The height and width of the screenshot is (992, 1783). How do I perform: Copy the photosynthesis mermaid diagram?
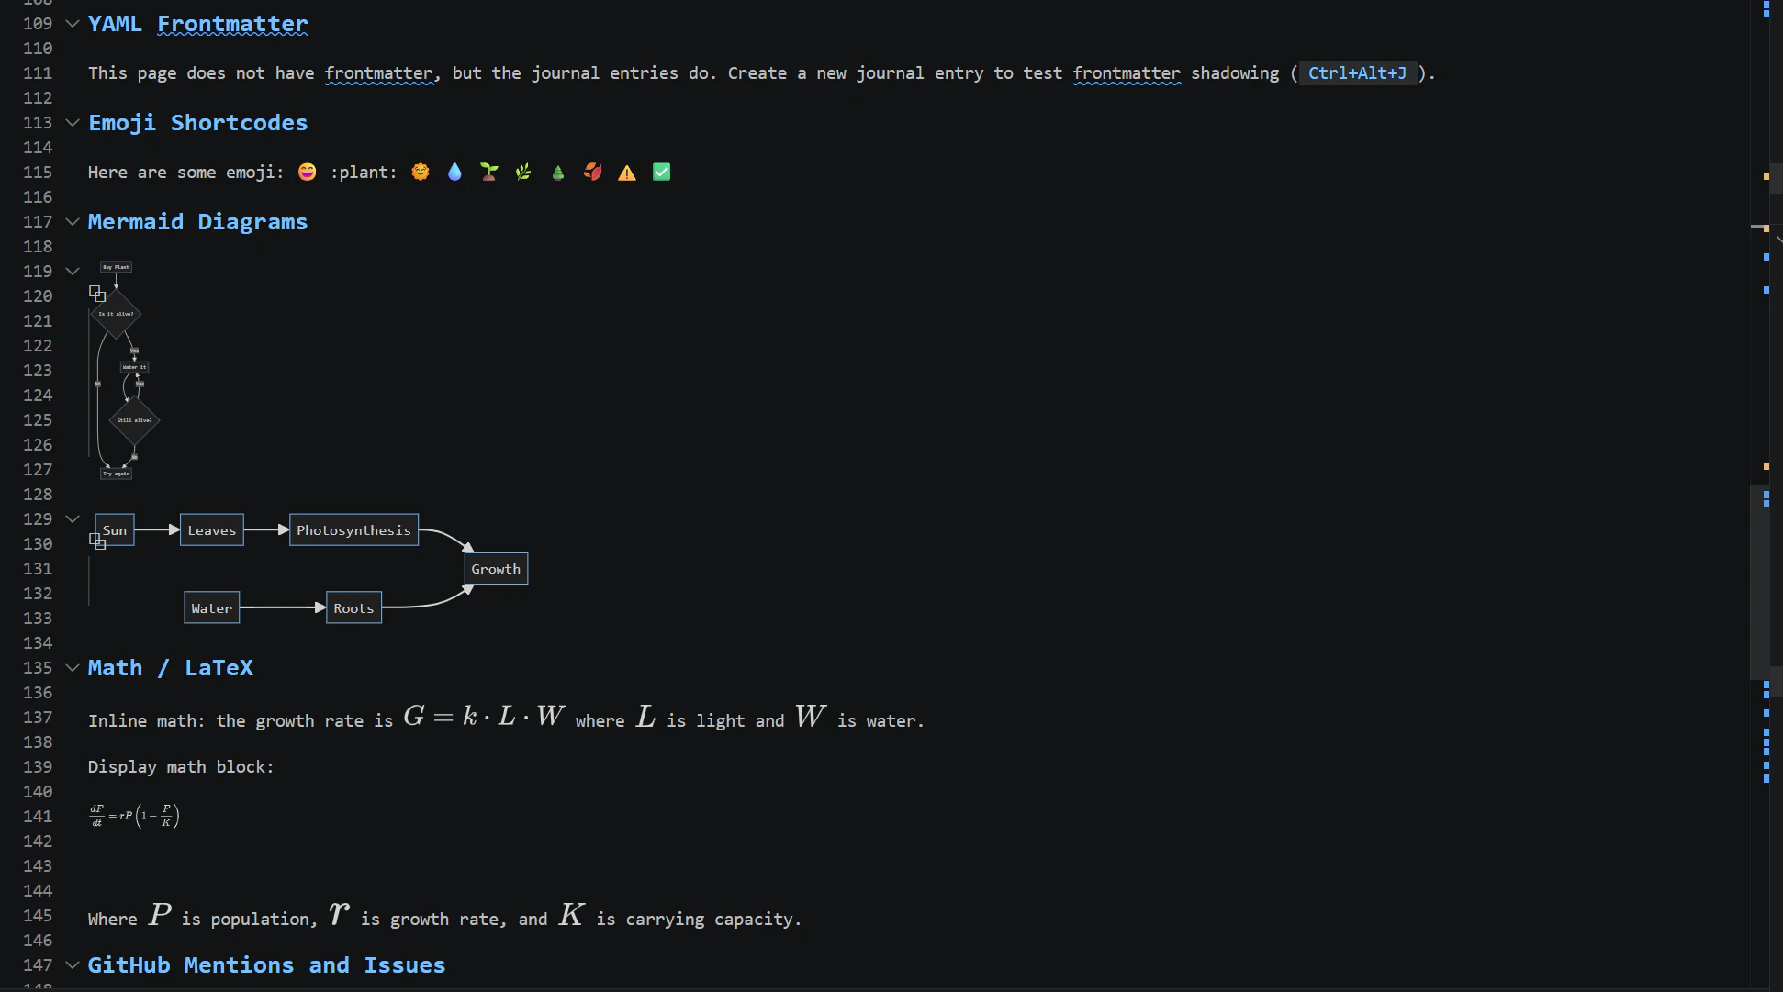tap(98, 541)
